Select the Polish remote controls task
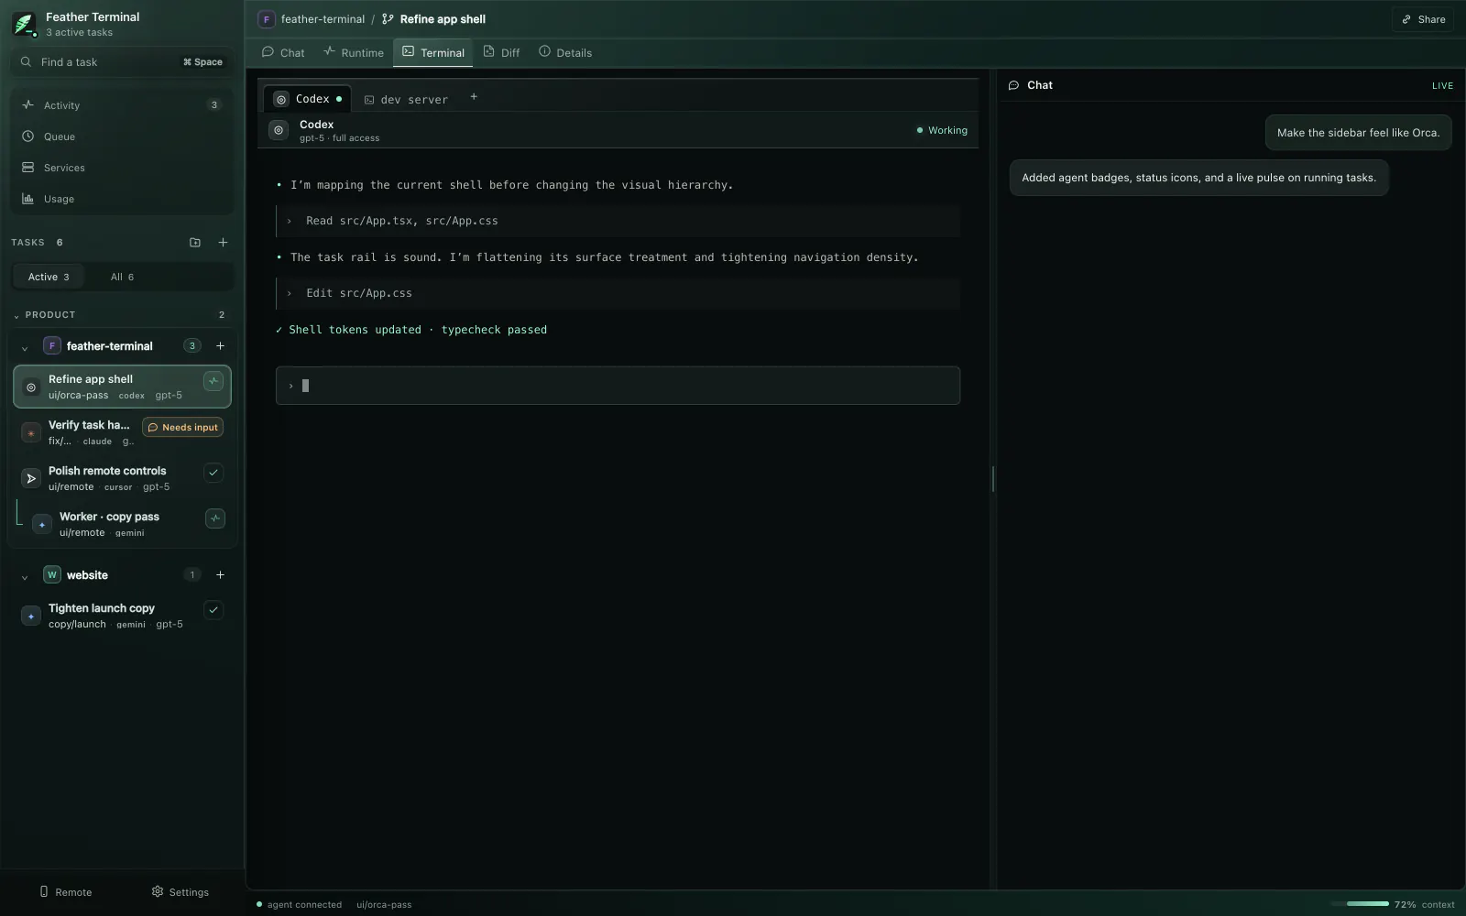1466x916 pixels. [x=122, y=478]
